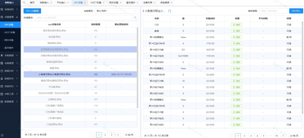Image resolution: width=304 pixels, height=138 pixels.
Task: Close the 设备列表 tab
Action: pos(154,3)
